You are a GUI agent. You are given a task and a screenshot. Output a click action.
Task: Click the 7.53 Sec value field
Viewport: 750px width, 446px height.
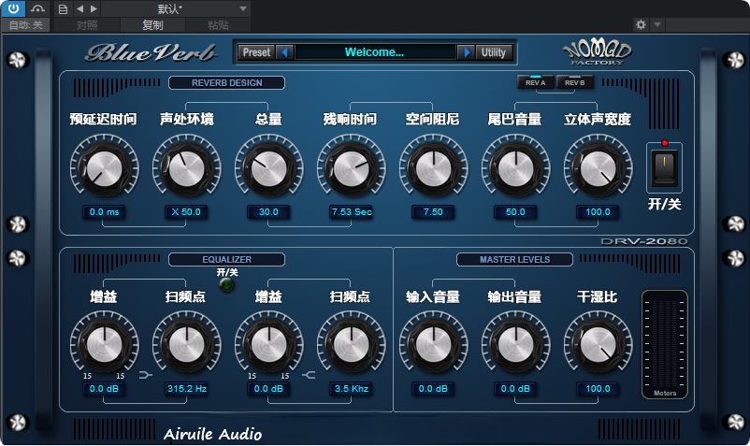(351, 211)
